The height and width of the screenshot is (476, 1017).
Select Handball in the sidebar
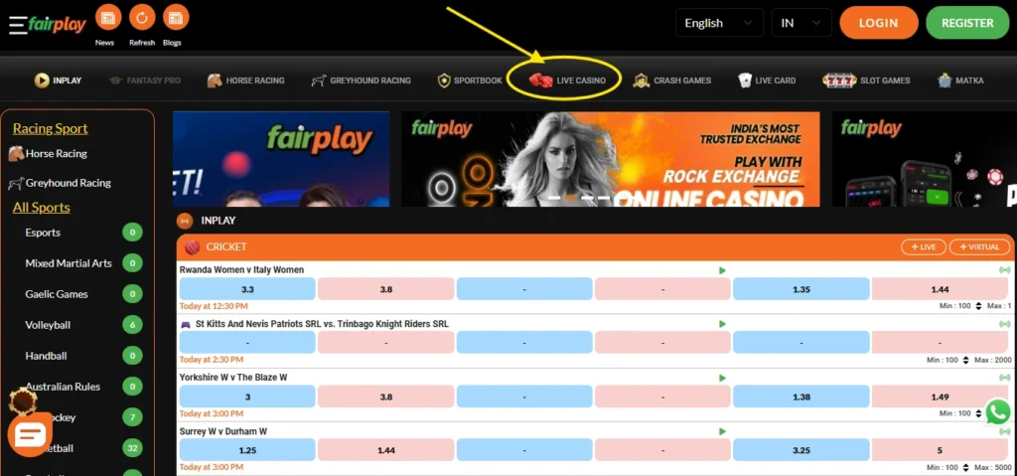click(46, 356)
